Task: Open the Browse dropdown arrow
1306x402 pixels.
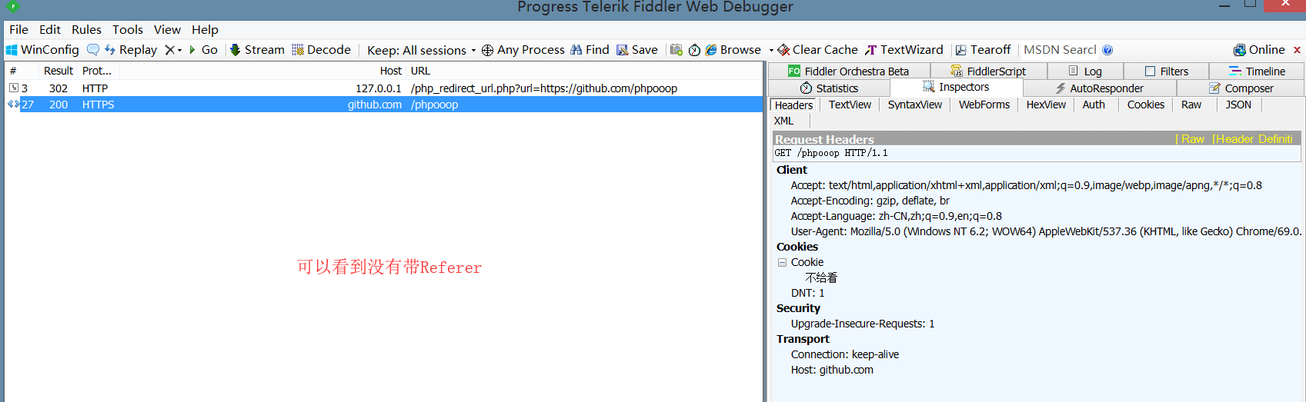Action: [x=771, y=50]
